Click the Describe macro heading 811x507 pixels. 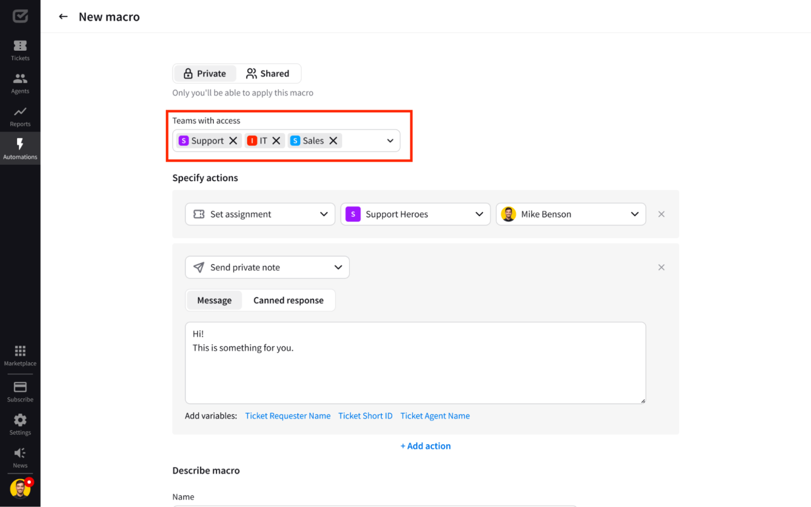[206, 471]
